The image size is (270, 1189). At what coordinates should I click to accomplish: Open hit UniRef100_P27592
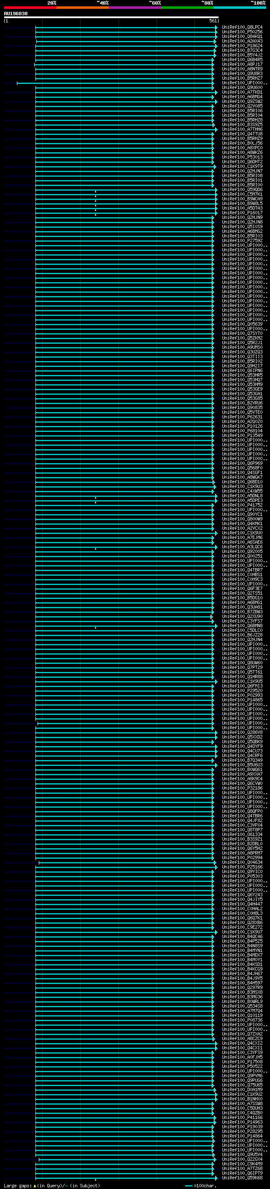tap(242, 240)
